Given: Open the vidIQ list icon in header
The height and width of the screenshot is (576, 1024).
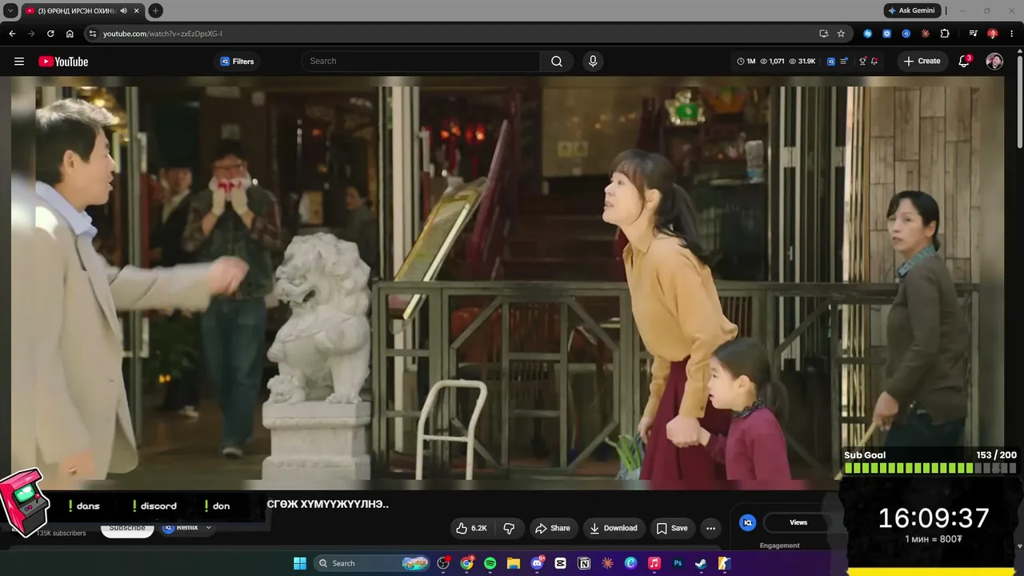Looking at the screenshot, I should (844, 62).
